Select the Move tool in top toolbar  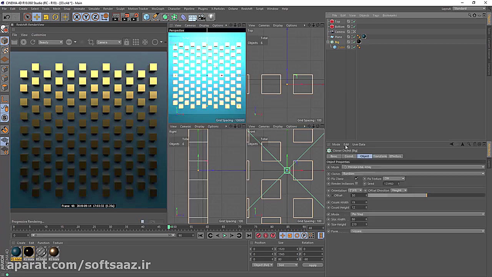[37, 17]
